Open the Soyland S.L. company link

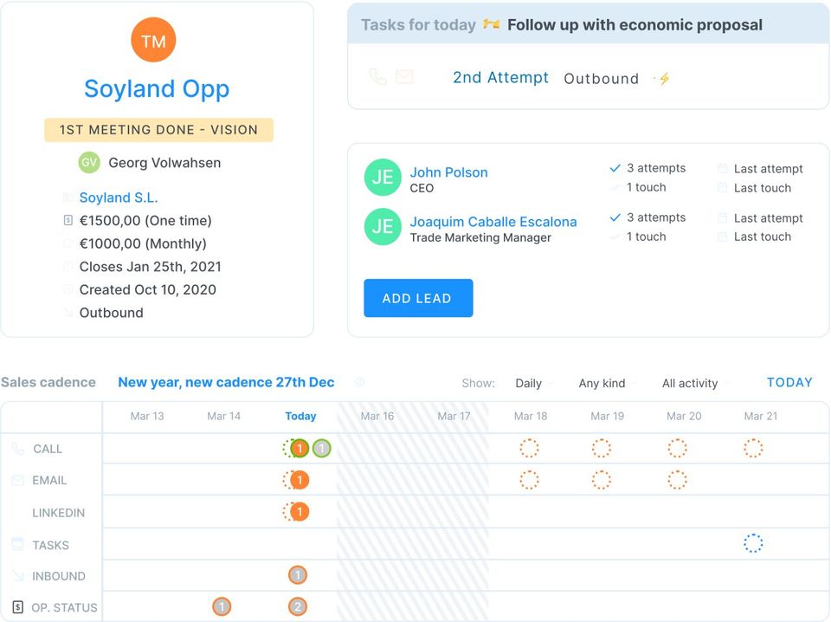coord(119,198)
